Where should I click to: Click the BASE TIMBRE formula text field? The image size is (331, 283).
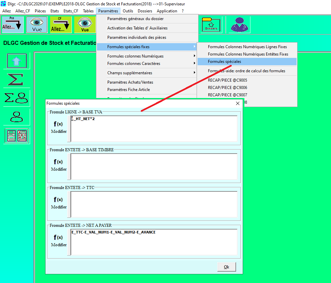click(x=154, y=166)
